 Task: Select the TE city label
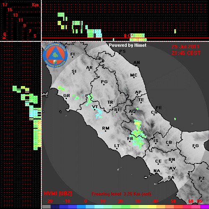click(x=141, y=100)
